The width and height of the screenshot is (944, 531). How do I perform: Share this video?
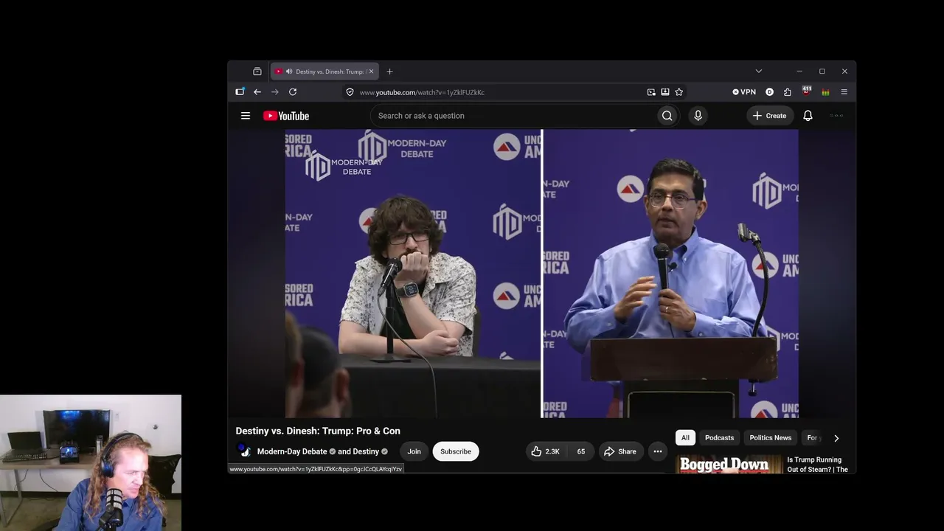(x=619, y=451)
